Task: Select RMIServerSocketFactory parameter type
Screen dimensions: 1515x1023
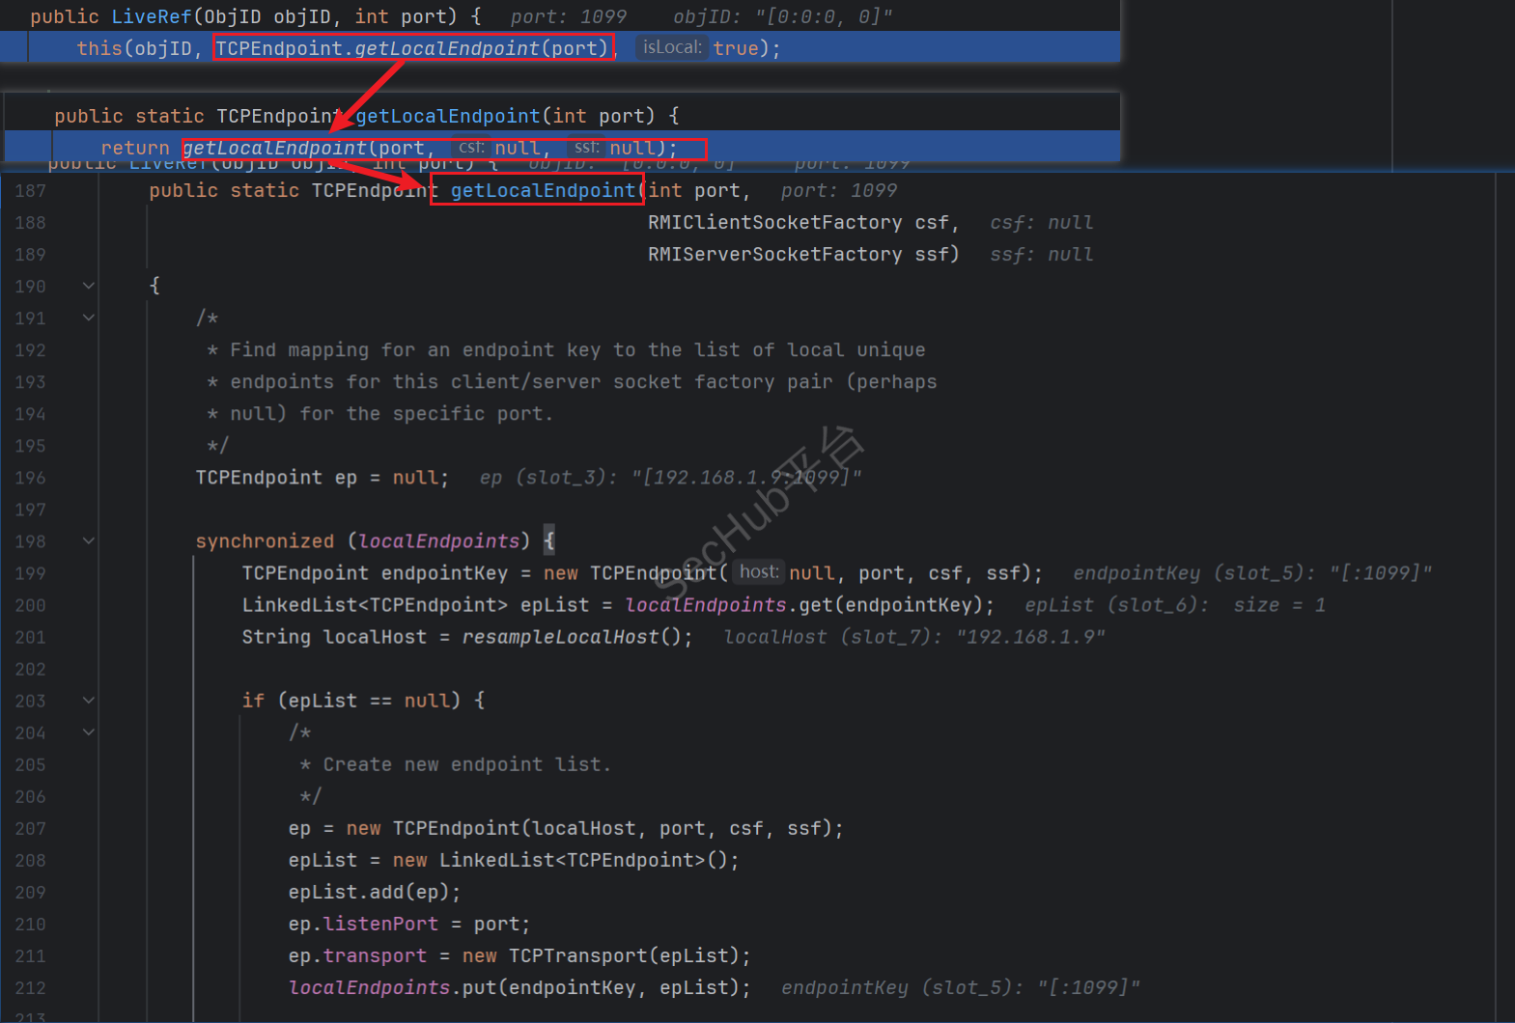Action: click(x=774, y=255)
